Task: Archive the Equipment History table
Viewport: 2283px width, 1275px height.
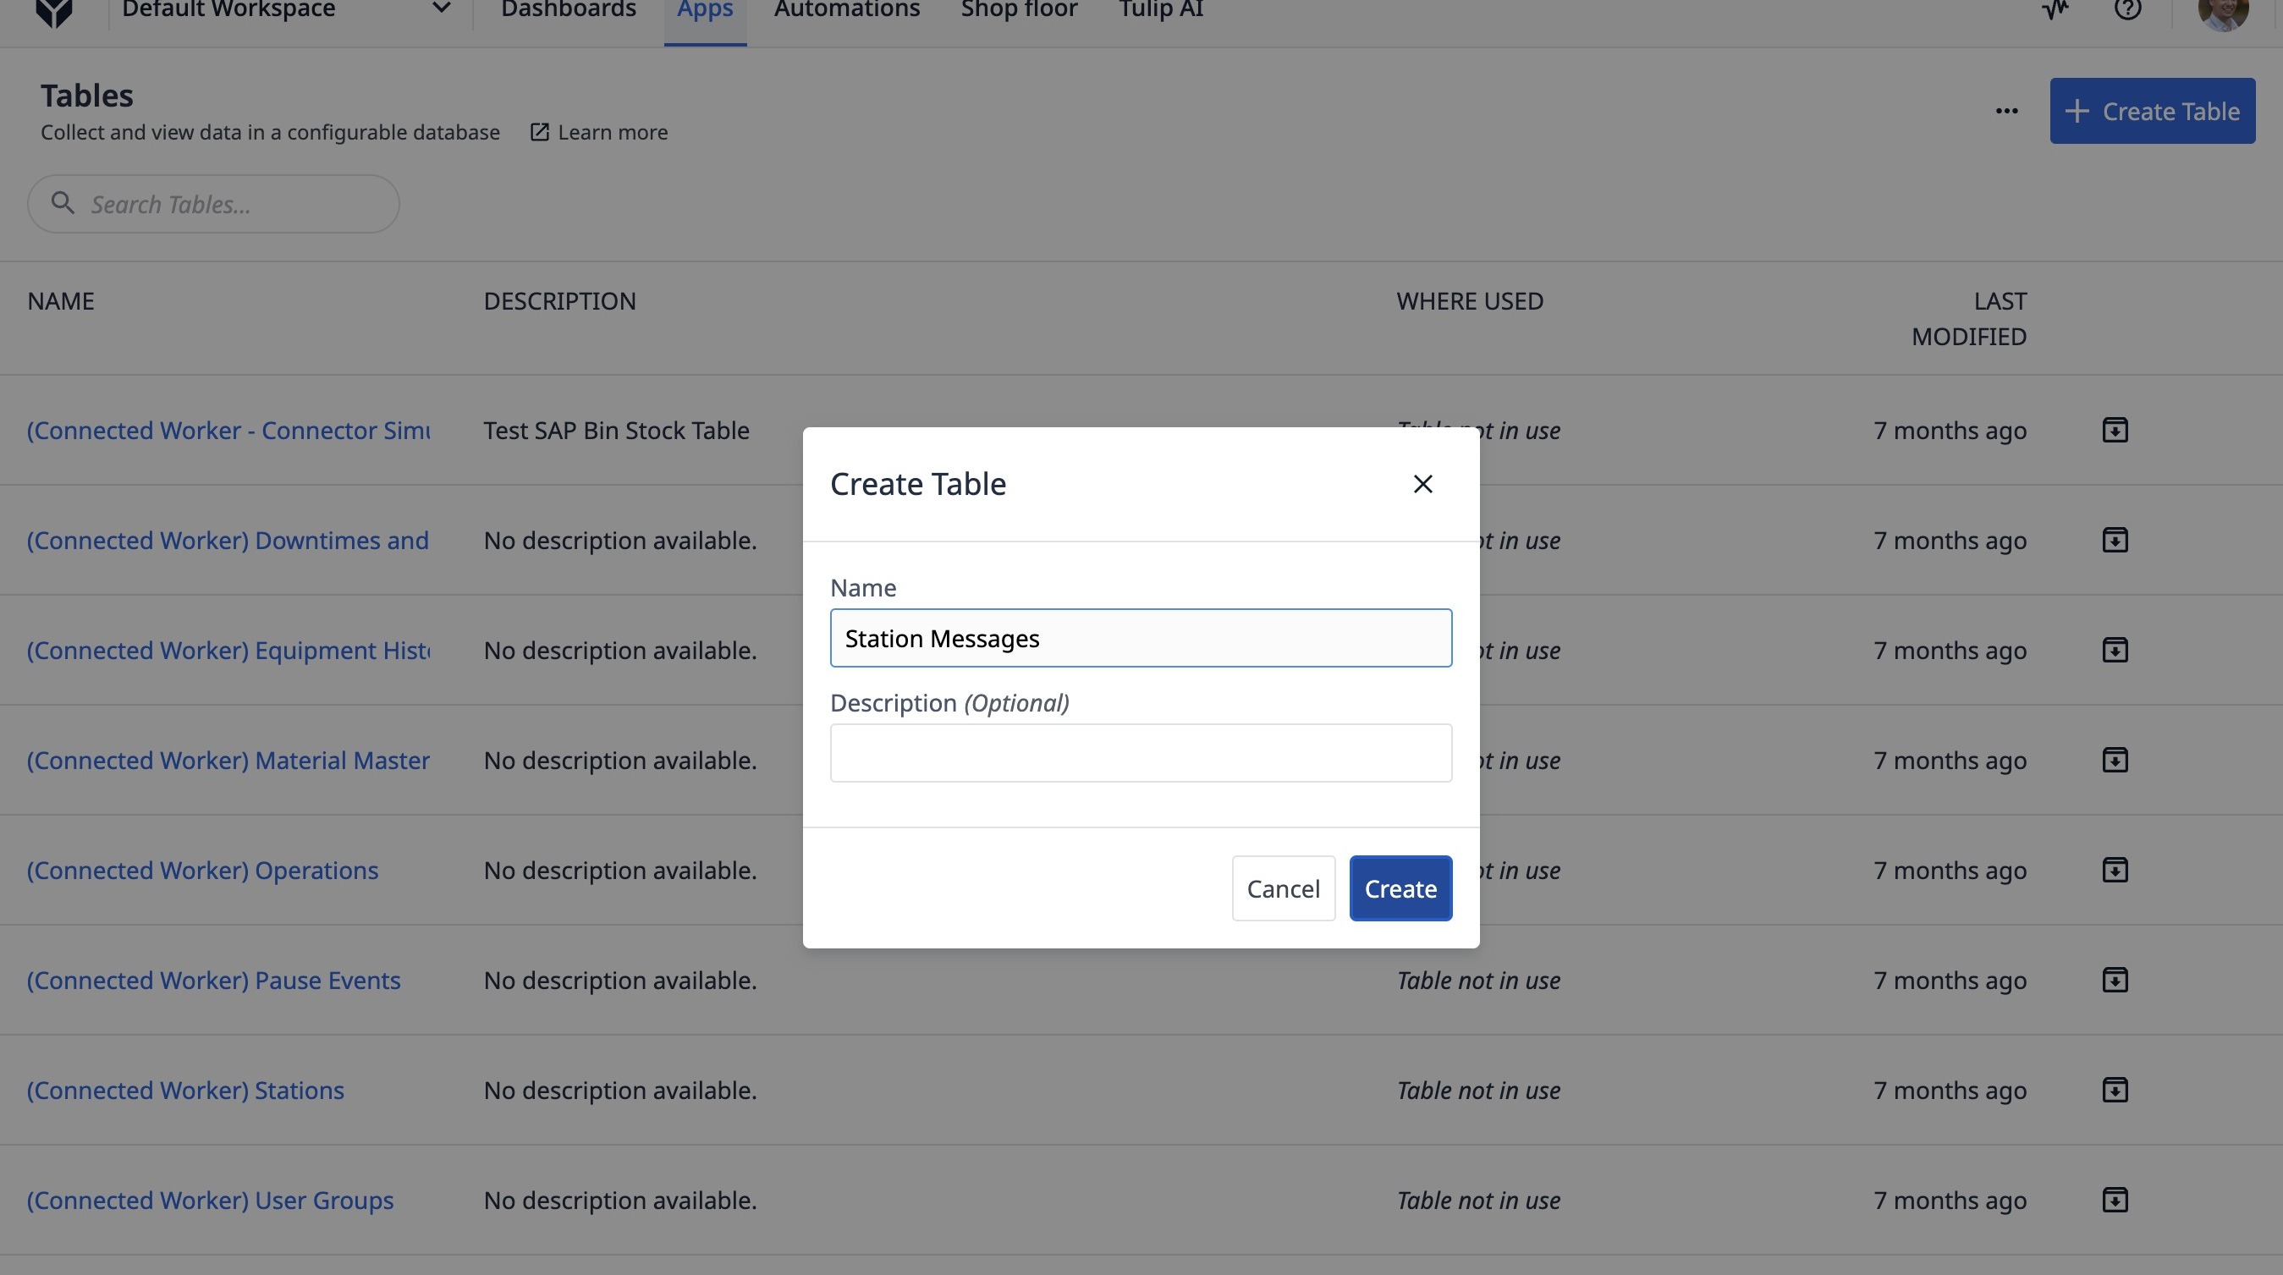Action: point(2115,650)
